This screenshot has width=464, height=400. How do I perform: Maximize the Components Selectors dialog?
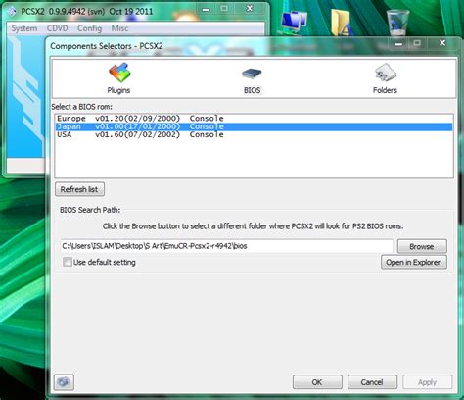(417, 43)
